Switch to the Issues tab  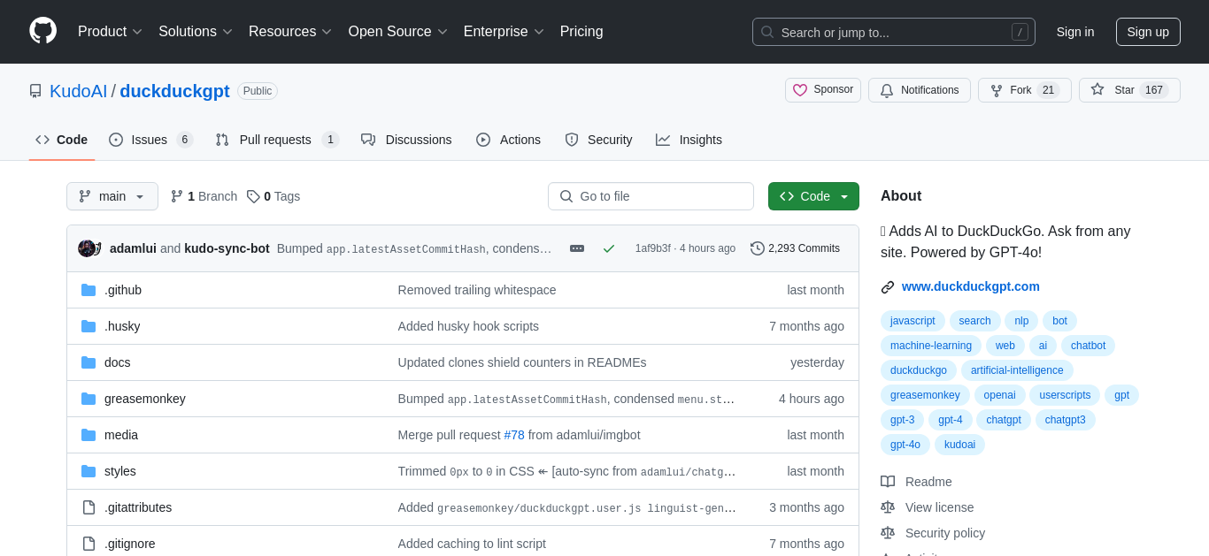click(151, 140)
